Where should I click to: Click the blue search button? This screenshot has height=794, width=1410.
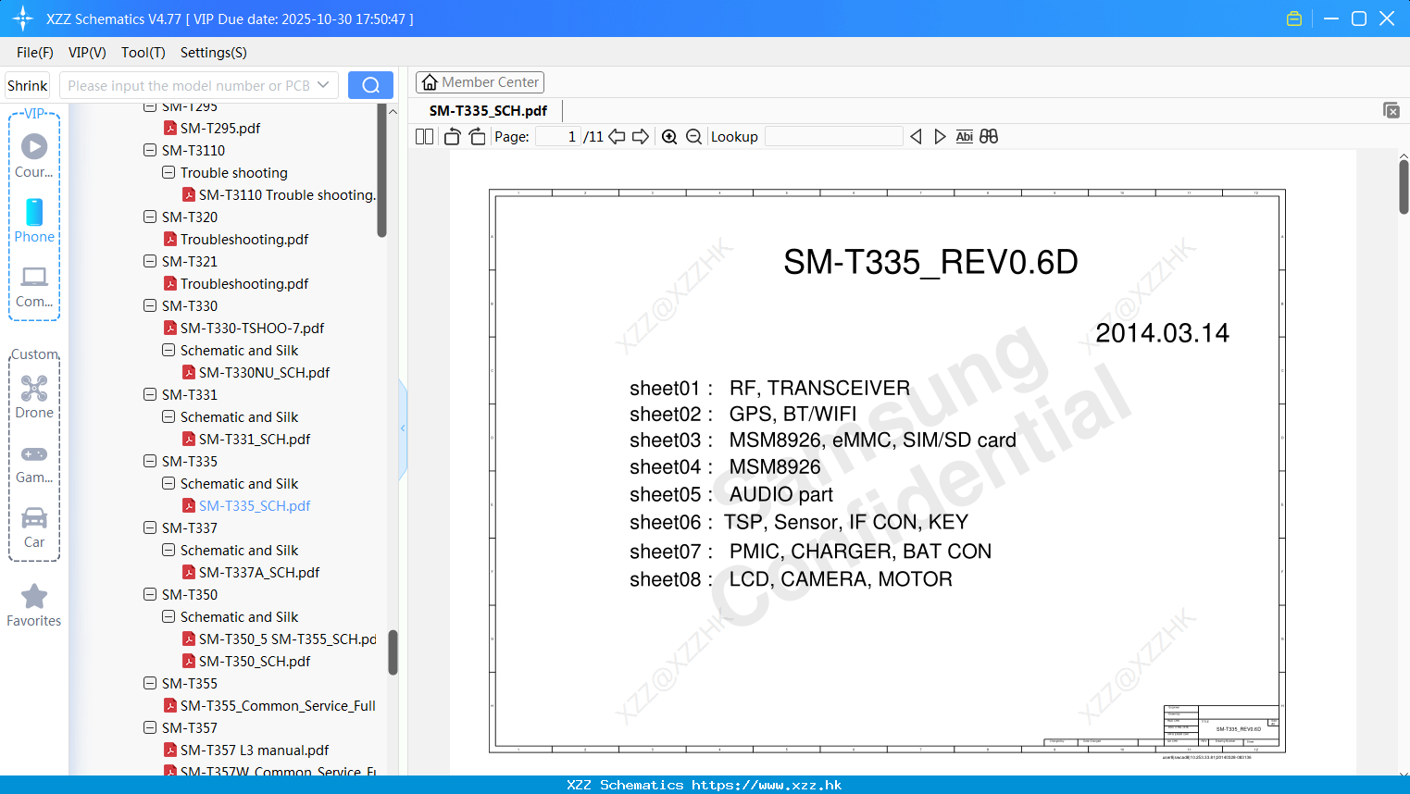click(370, 85)
